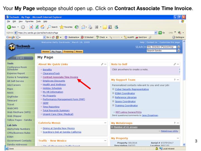Open the Benefits link
The height and width of the screenshot is (151, 201).
coord(47,70)
